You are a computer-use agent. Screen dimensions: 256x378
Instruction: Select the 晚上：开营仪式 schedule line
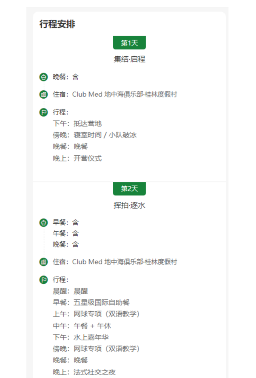pos(77,158)
